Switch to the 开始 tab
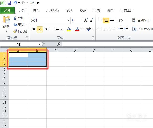 tap(22, 10)
